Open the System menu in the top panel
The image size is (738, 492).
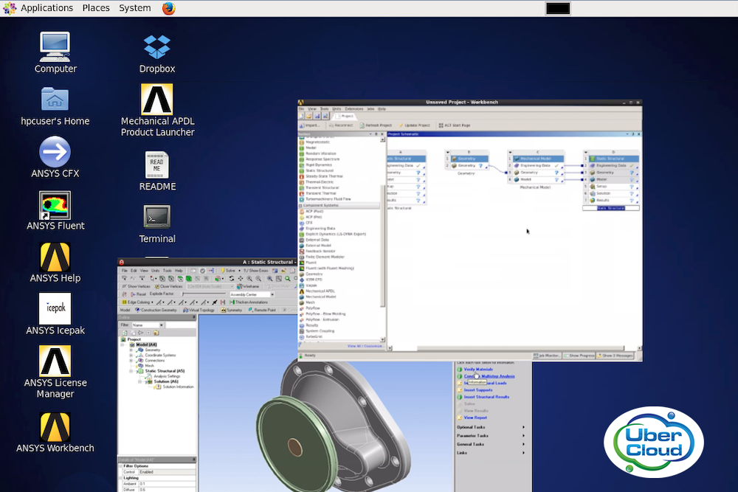135,8
